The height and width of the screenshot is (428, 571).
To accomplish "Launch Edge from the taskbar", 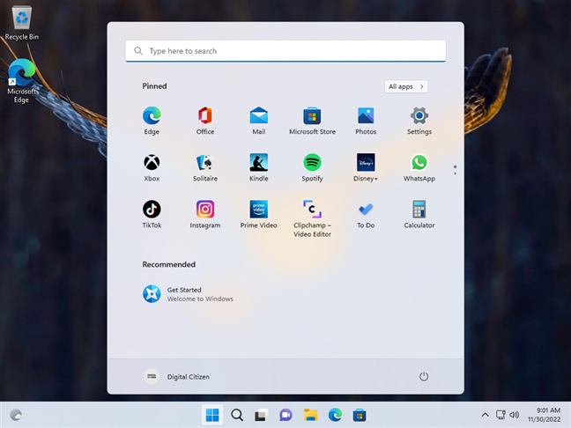I will click(x=335, y=415).
